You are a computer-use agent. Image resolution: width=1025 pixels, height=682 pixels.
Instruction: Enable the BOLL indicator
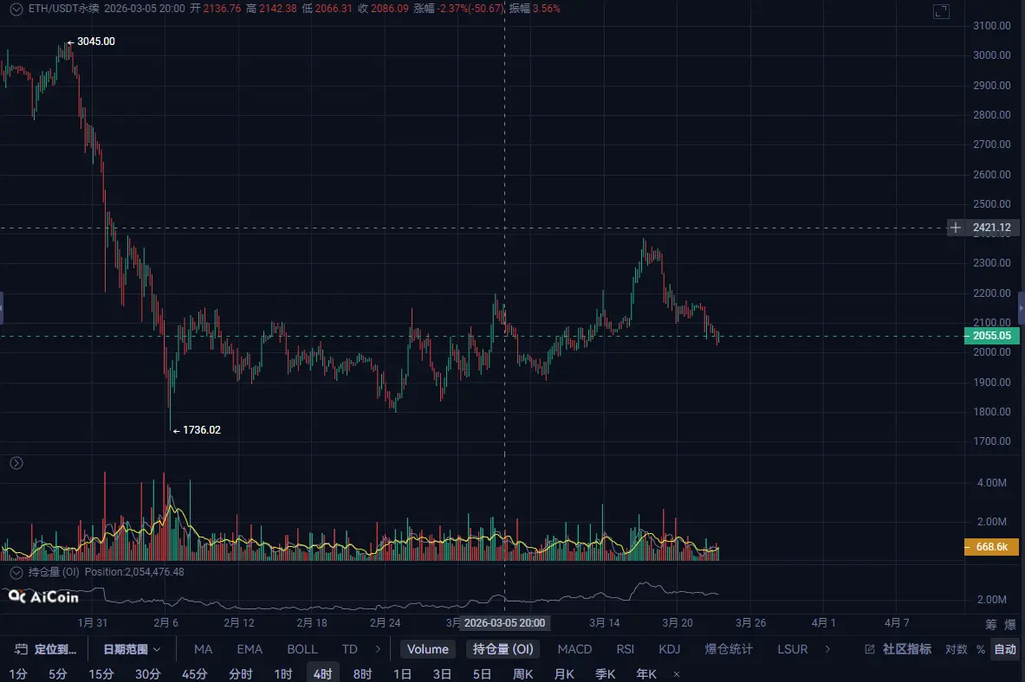302,649
